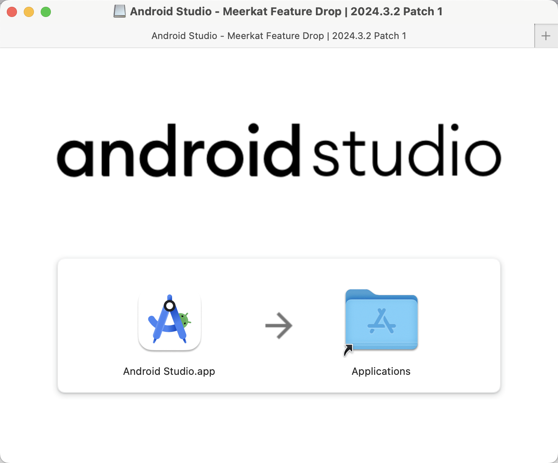
Task: Minimize the window with the yellow button
Action: coord(29,12)
